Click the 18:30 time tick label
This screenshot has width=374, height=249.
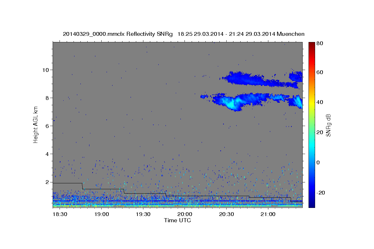tap(60, 214)
